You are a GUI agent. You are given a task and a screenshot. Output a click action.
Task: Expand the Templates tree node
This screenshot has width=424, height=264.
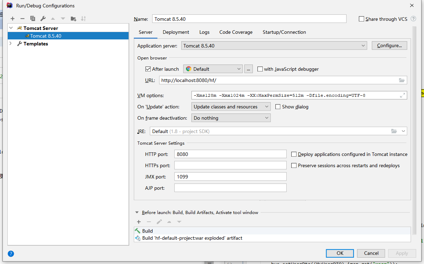11,43
